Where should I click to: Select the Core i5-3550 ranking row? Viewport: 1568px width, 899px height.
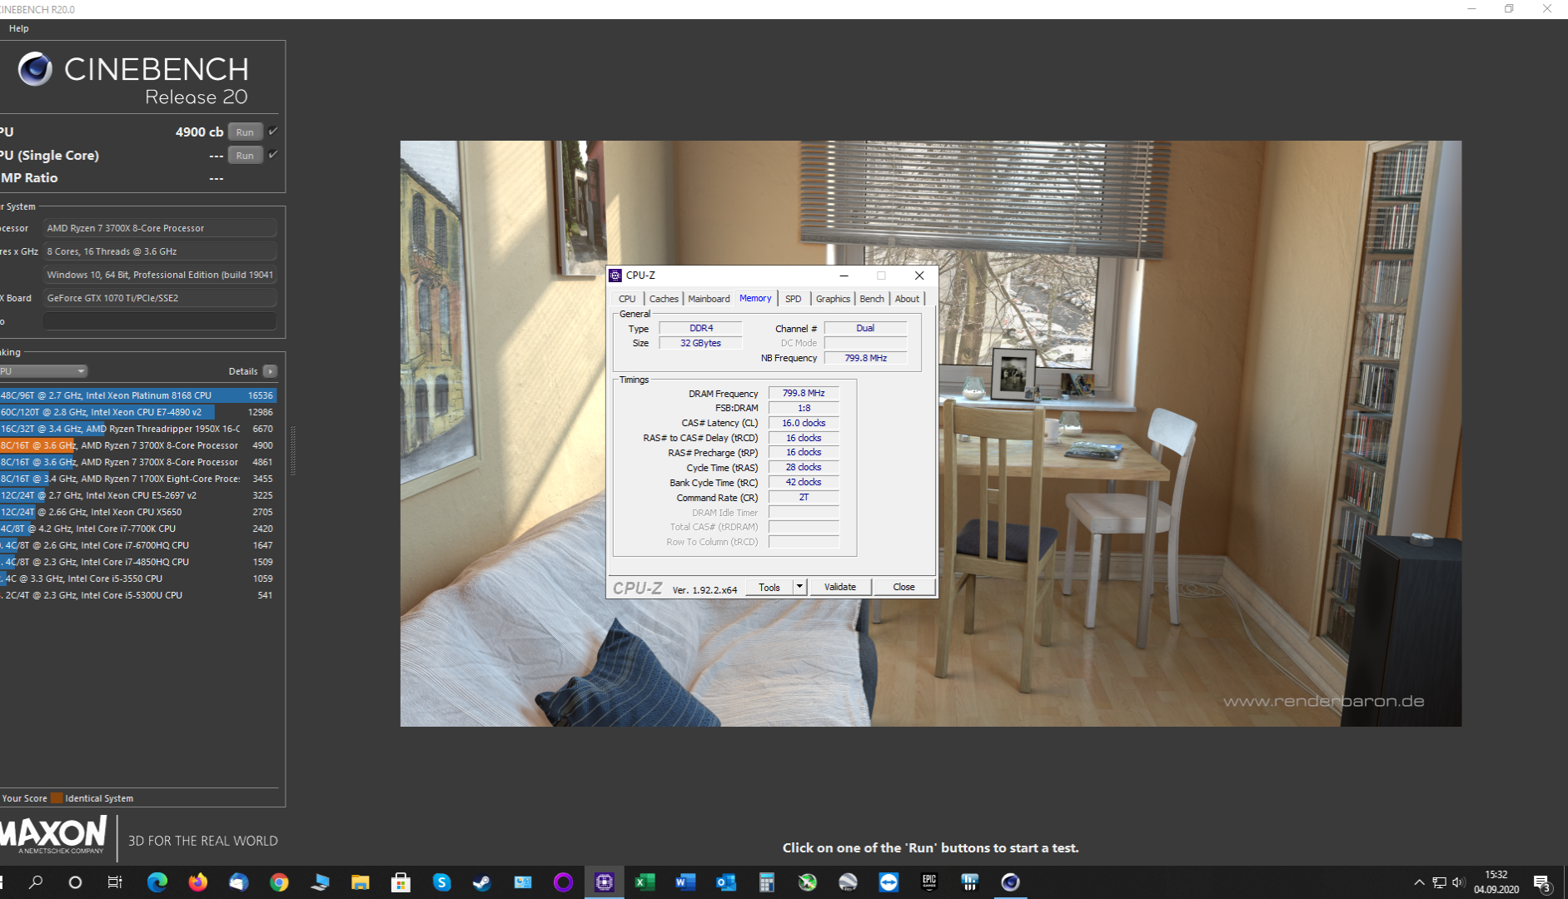138,579
